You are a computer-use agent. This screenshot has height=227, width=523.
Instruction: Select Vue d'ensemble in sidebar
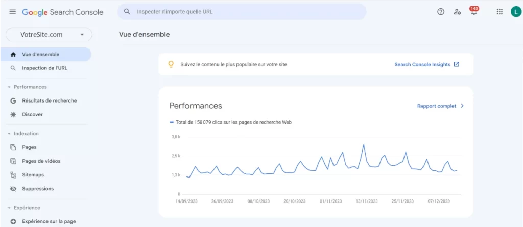point(45,55)
